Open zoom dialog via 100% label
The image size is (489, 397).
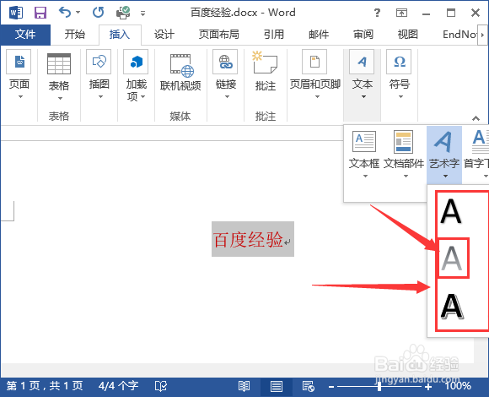click(x=458, y=386)
